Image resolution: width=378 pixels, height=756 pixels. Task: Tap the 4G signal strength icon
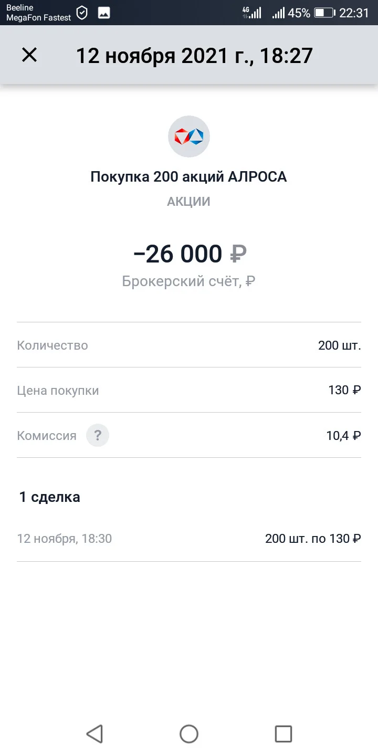pos(252,13)
